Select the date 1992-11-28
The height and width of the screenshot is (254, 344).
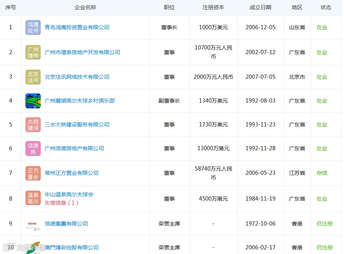261,148
